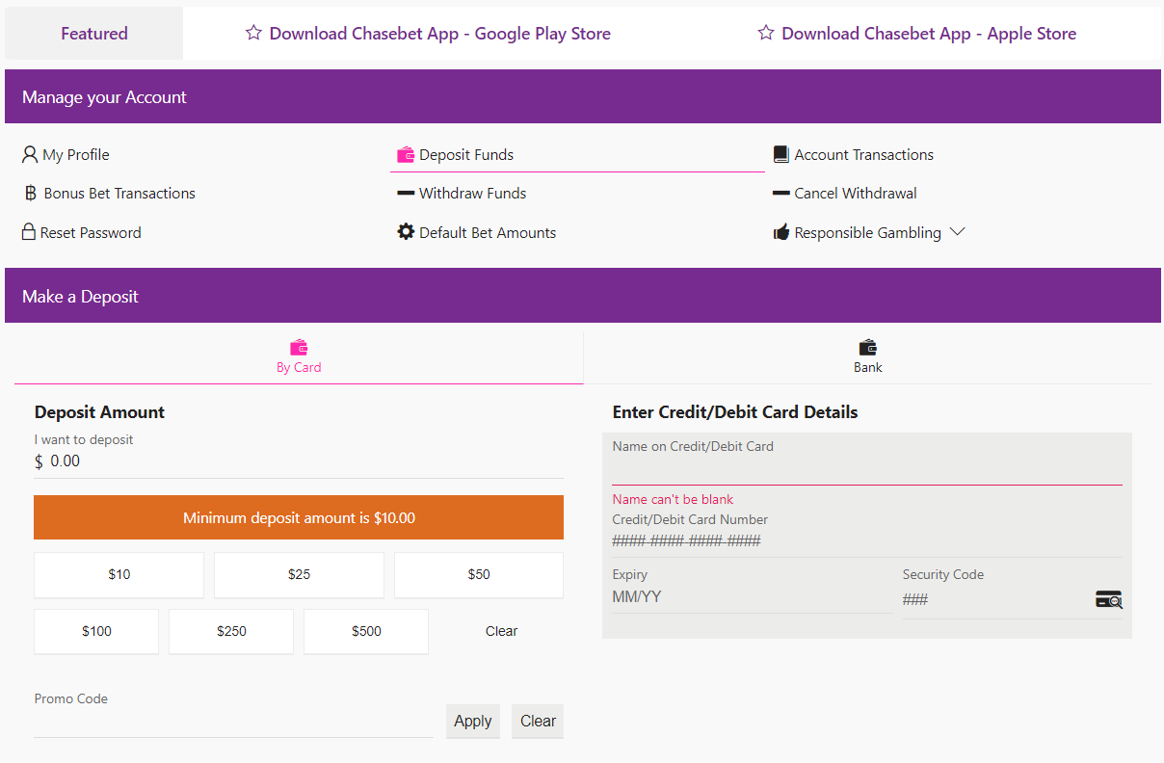This screenshot has width=1164, height=763.
Task: Click the Bonus Bet Transactions icon
Action: pyautogui.click(x=30, y=193)
